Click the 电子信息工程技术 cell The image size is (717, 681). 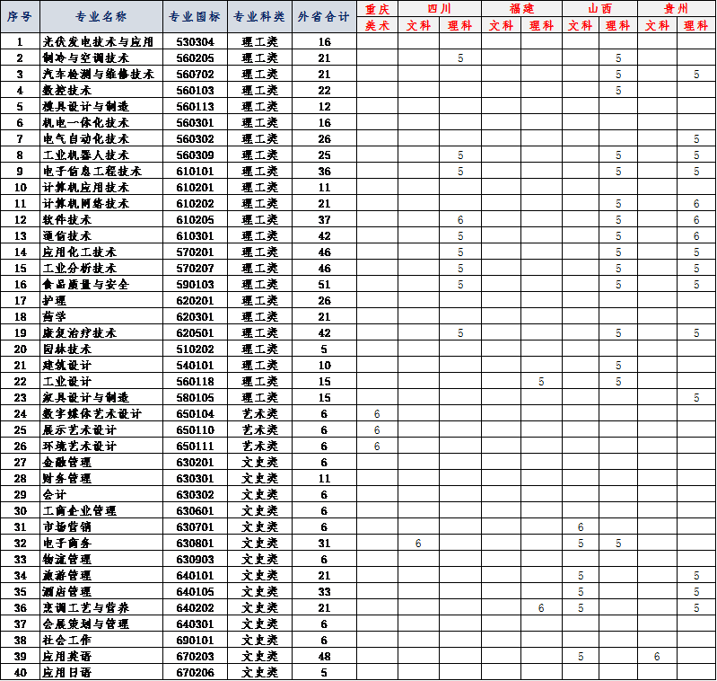click(101, 172)
